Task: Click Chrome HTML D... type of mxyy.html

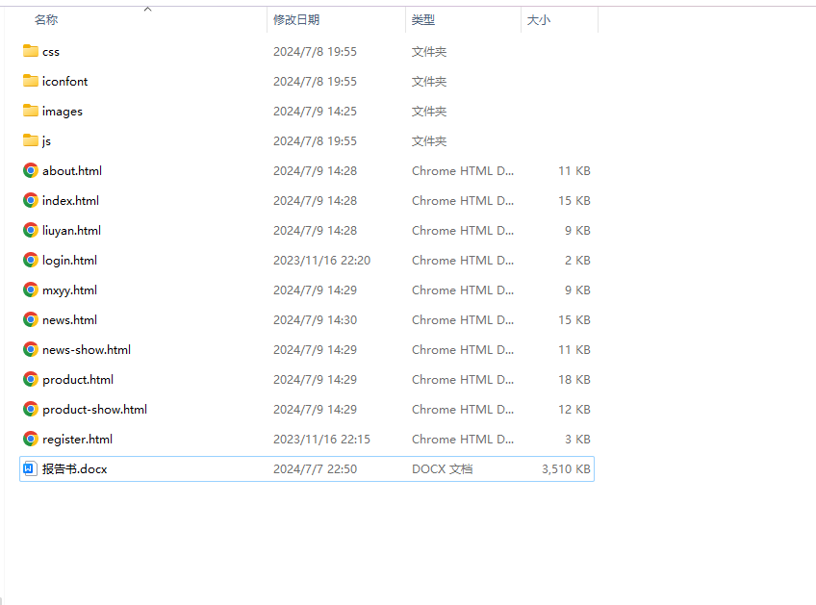Action: tap(463, 290)
